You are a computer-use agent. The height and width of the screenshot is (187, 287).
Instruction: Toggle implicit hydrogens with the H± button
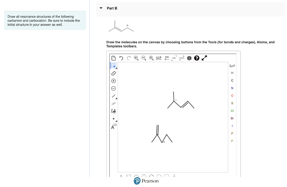coord(159,58)
